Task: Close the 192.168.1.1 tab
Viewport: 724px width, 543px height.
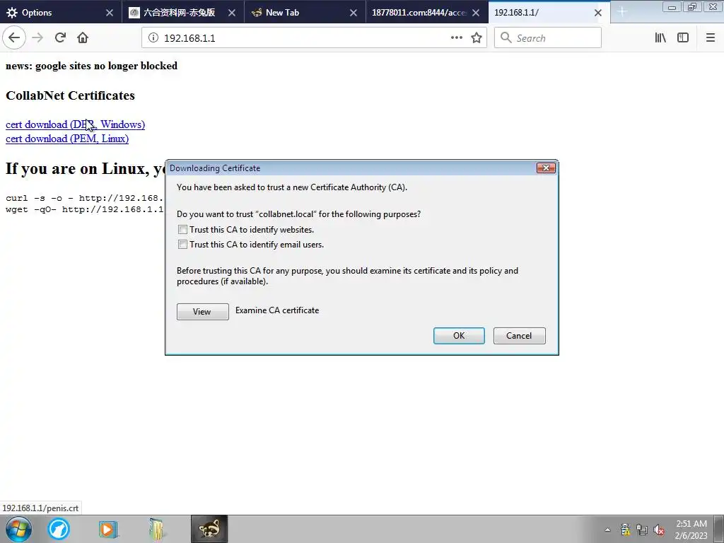Action: (x=598, y=13)
